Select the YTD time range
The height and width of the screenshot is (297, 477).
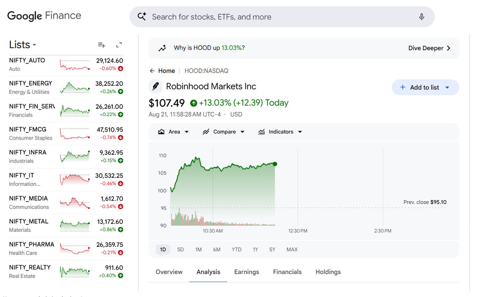click(237, 249)
